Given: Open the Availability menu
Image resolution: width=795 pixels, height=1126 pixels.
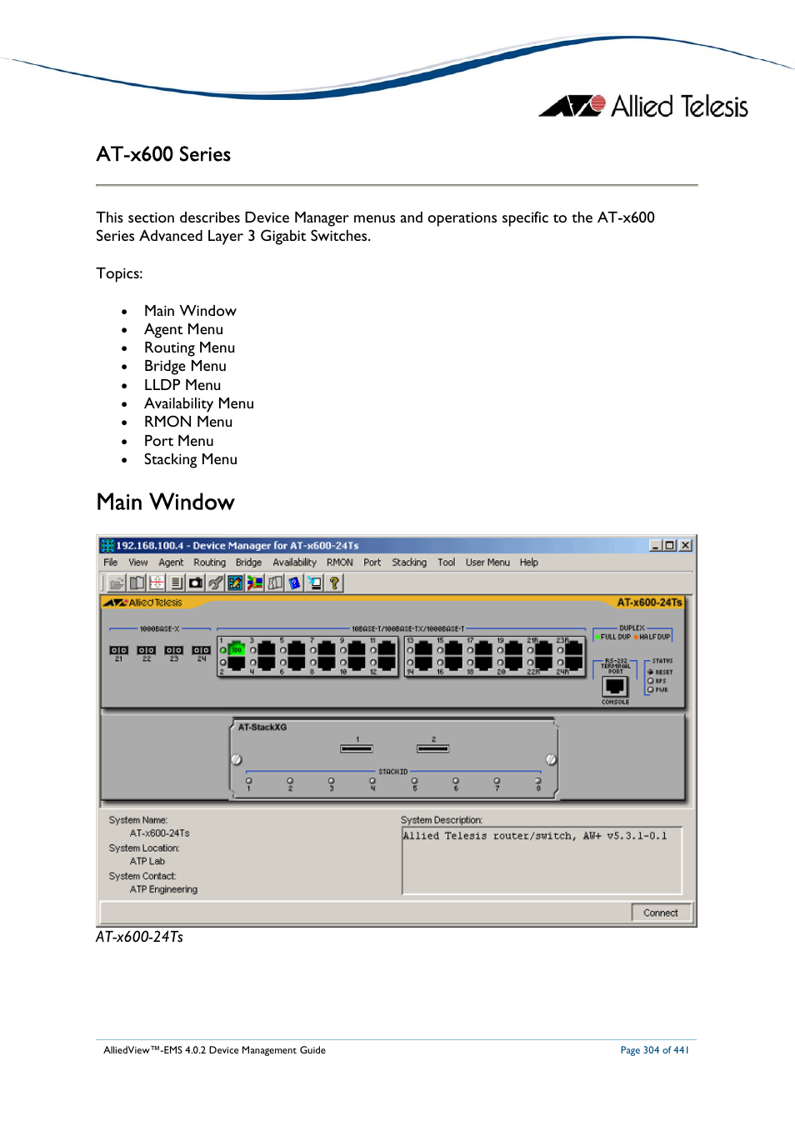Looking at the screenshot, I should click(295, 563).
